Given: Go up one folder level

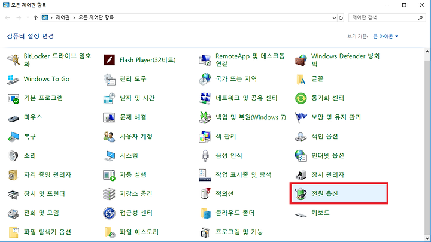Looking at the screenshot, I should [x=35, y=17].
